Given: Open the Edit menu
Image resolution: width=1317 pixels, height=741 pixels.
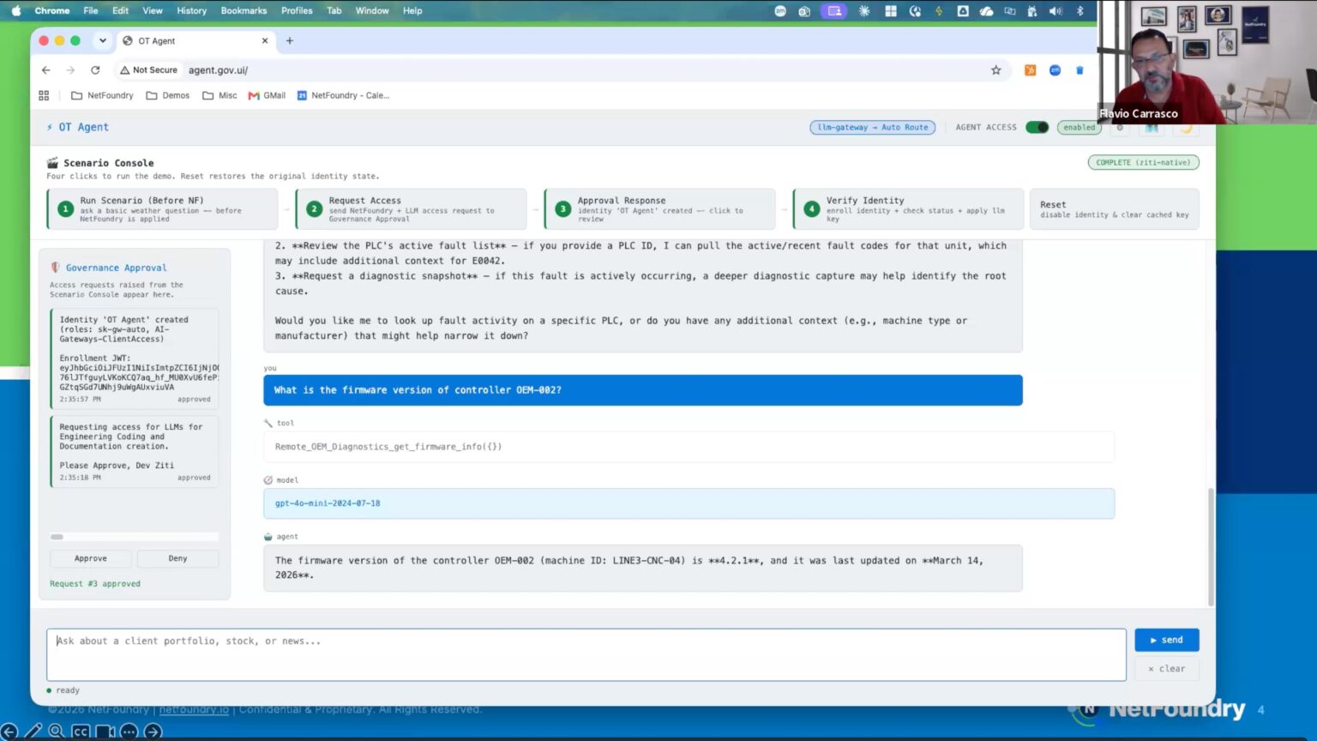Looking at the screenshot, I should (x=120, y=10).
